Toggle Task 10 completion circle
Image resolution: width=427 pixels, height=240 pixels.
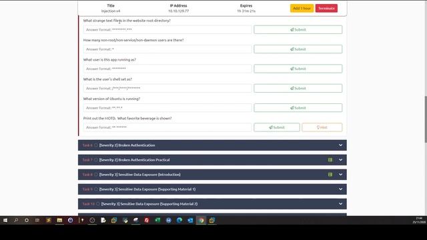(98, 204)
